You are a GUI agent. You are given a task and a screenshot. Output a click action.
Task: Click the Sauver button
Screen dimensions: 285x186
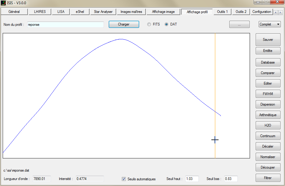coord(268,40)
